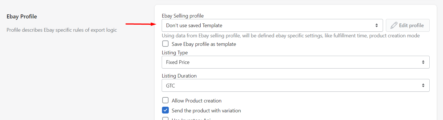This screenshot has width=443, height=120.
Task: Click the up-down arrows on Ebay Selling profile select
Action: point(377,25)
